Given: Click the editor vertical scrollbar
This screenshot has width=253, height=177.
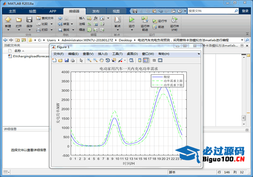Looking at the screenshot, I should [243, 106].
